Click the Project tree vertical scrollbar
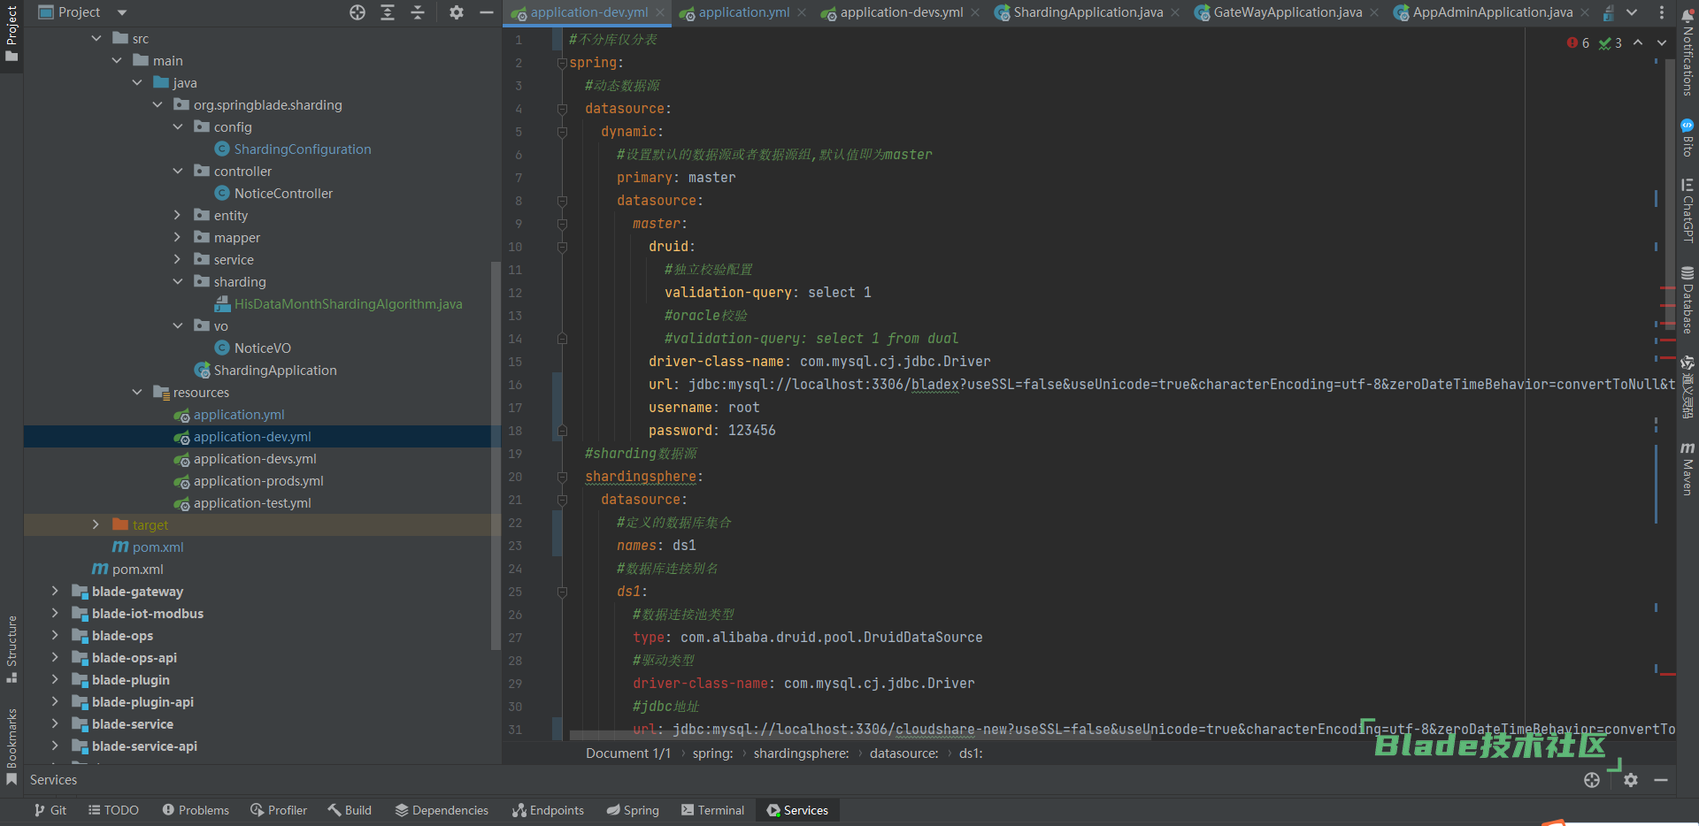 pos(496,455)
